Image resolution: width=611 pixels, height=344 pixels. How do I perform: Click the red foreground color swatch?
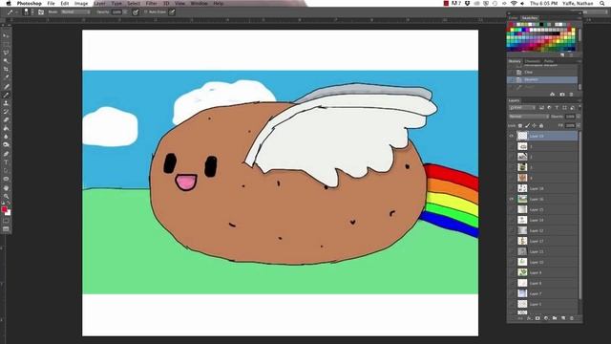(x=4, y=209)
